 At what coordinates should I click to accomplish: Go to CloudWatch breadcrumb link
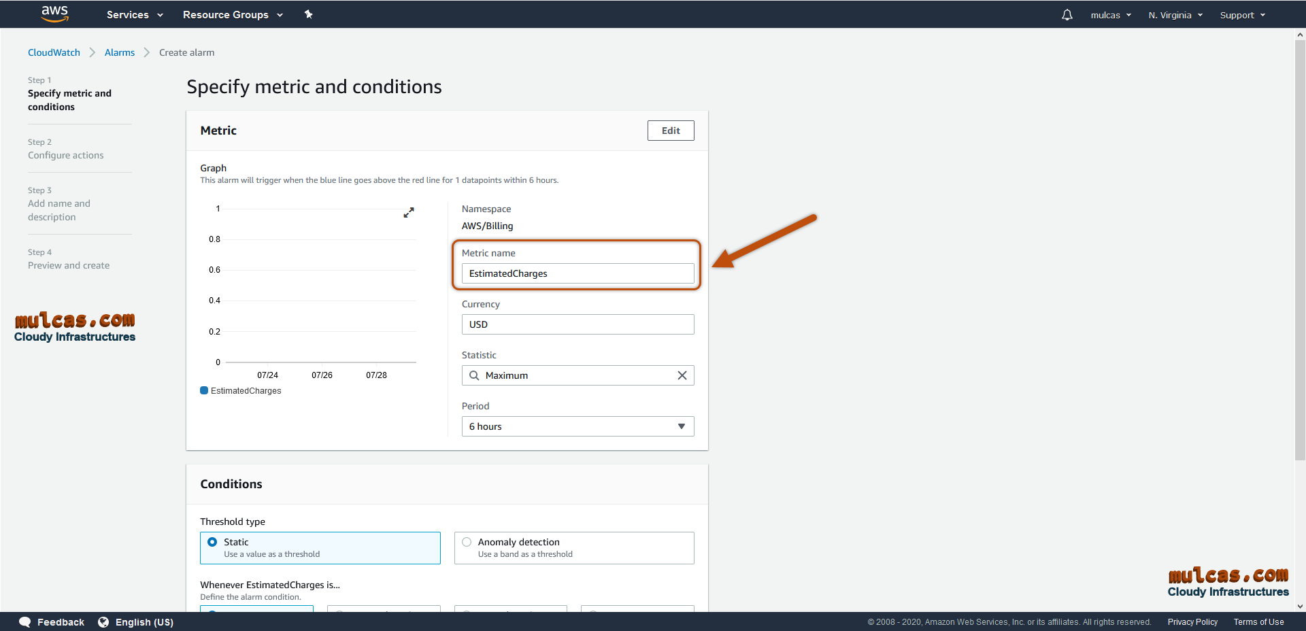(54, 52)
